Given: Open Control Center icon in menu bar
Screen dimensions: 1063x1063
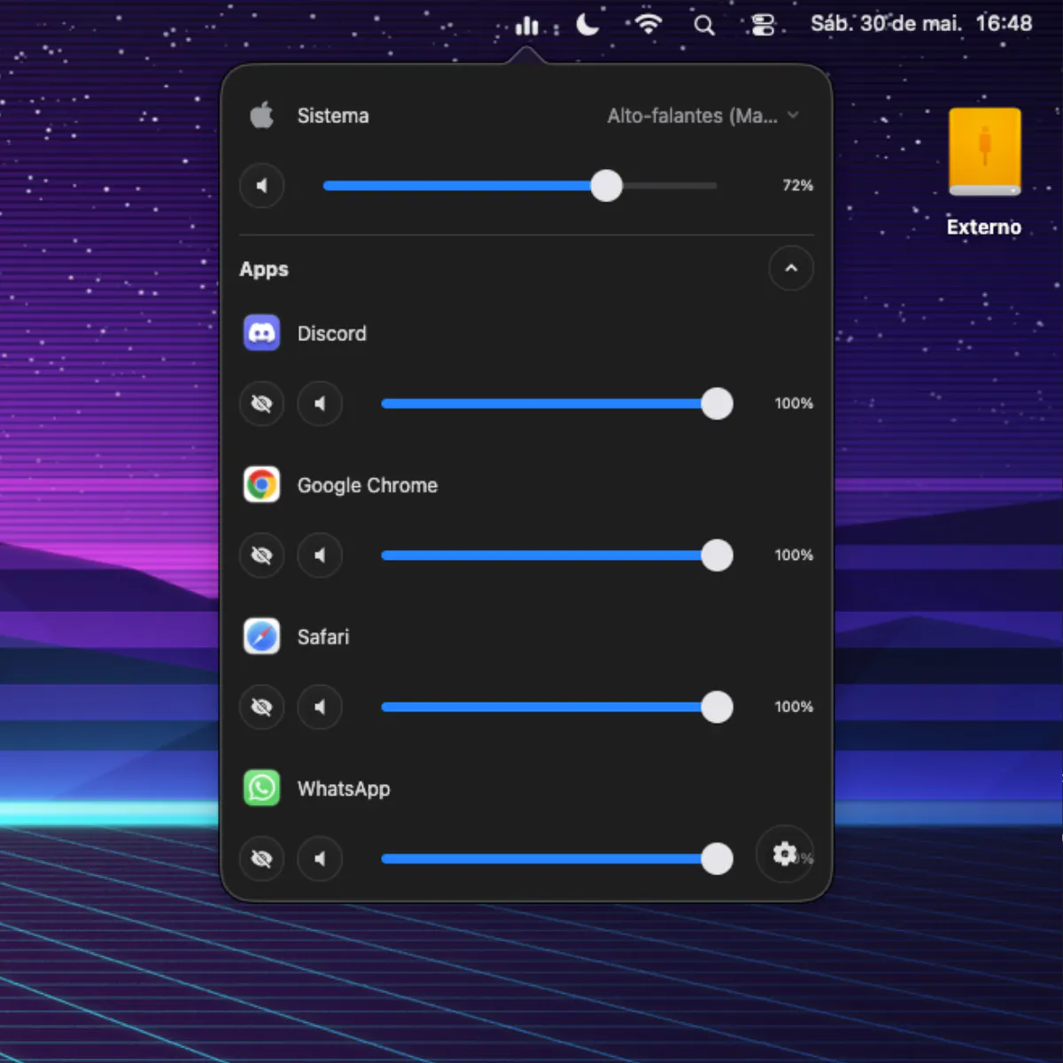Looking at the screenshot, I should 763,26.
